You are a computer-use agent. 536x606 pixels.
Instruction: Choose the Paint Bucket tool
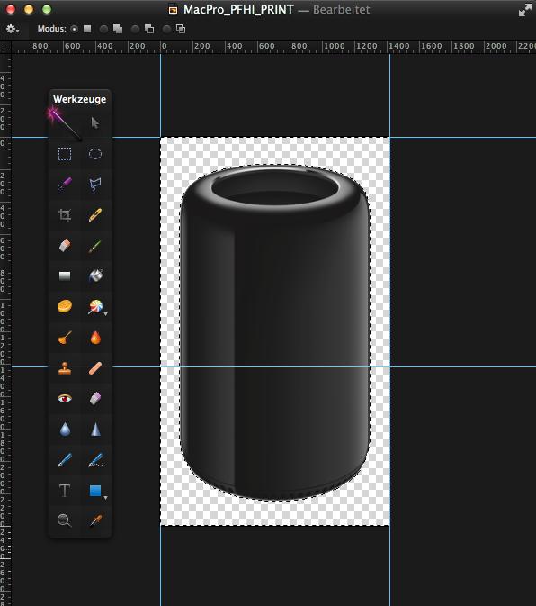tap(95, 276)
